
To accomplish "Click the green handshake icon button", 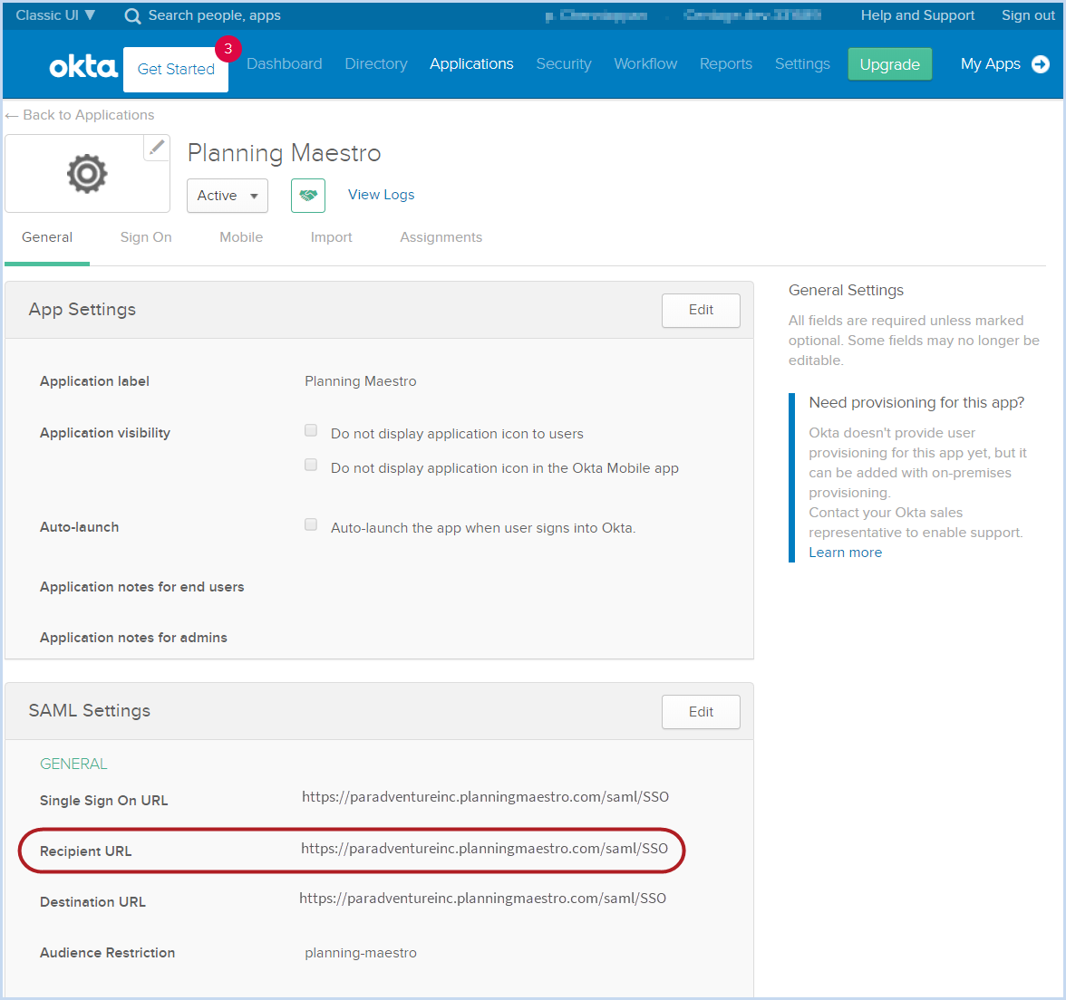I will [308, 196].
